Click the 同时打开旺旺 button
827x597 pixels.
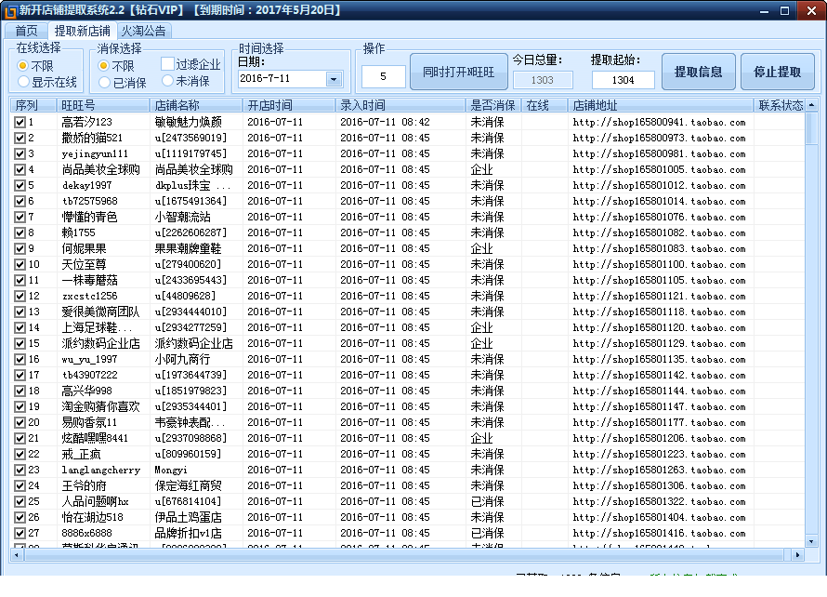point(459,72)
